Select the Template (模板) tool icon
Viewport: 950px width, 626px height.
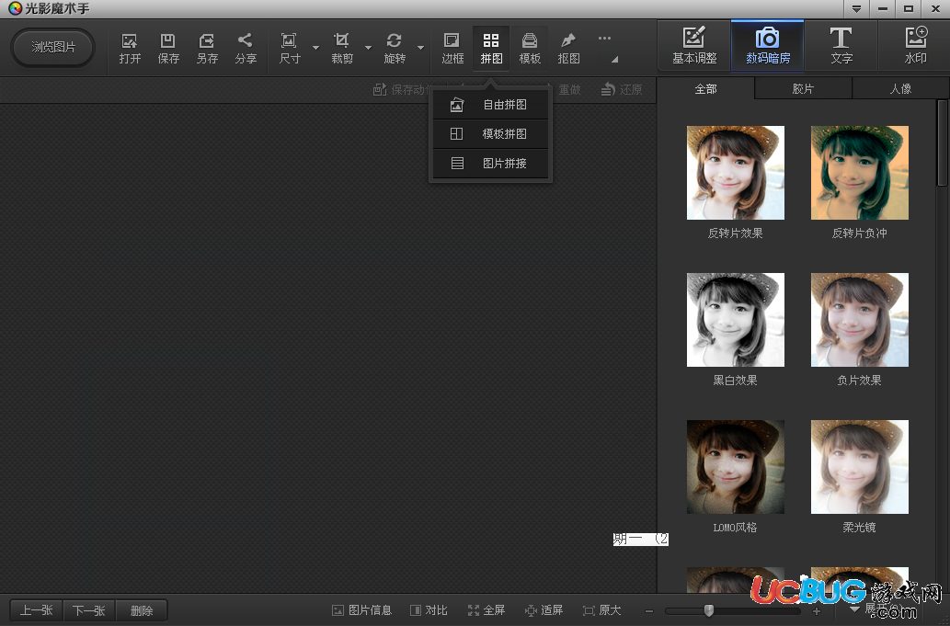pos(530,41)
